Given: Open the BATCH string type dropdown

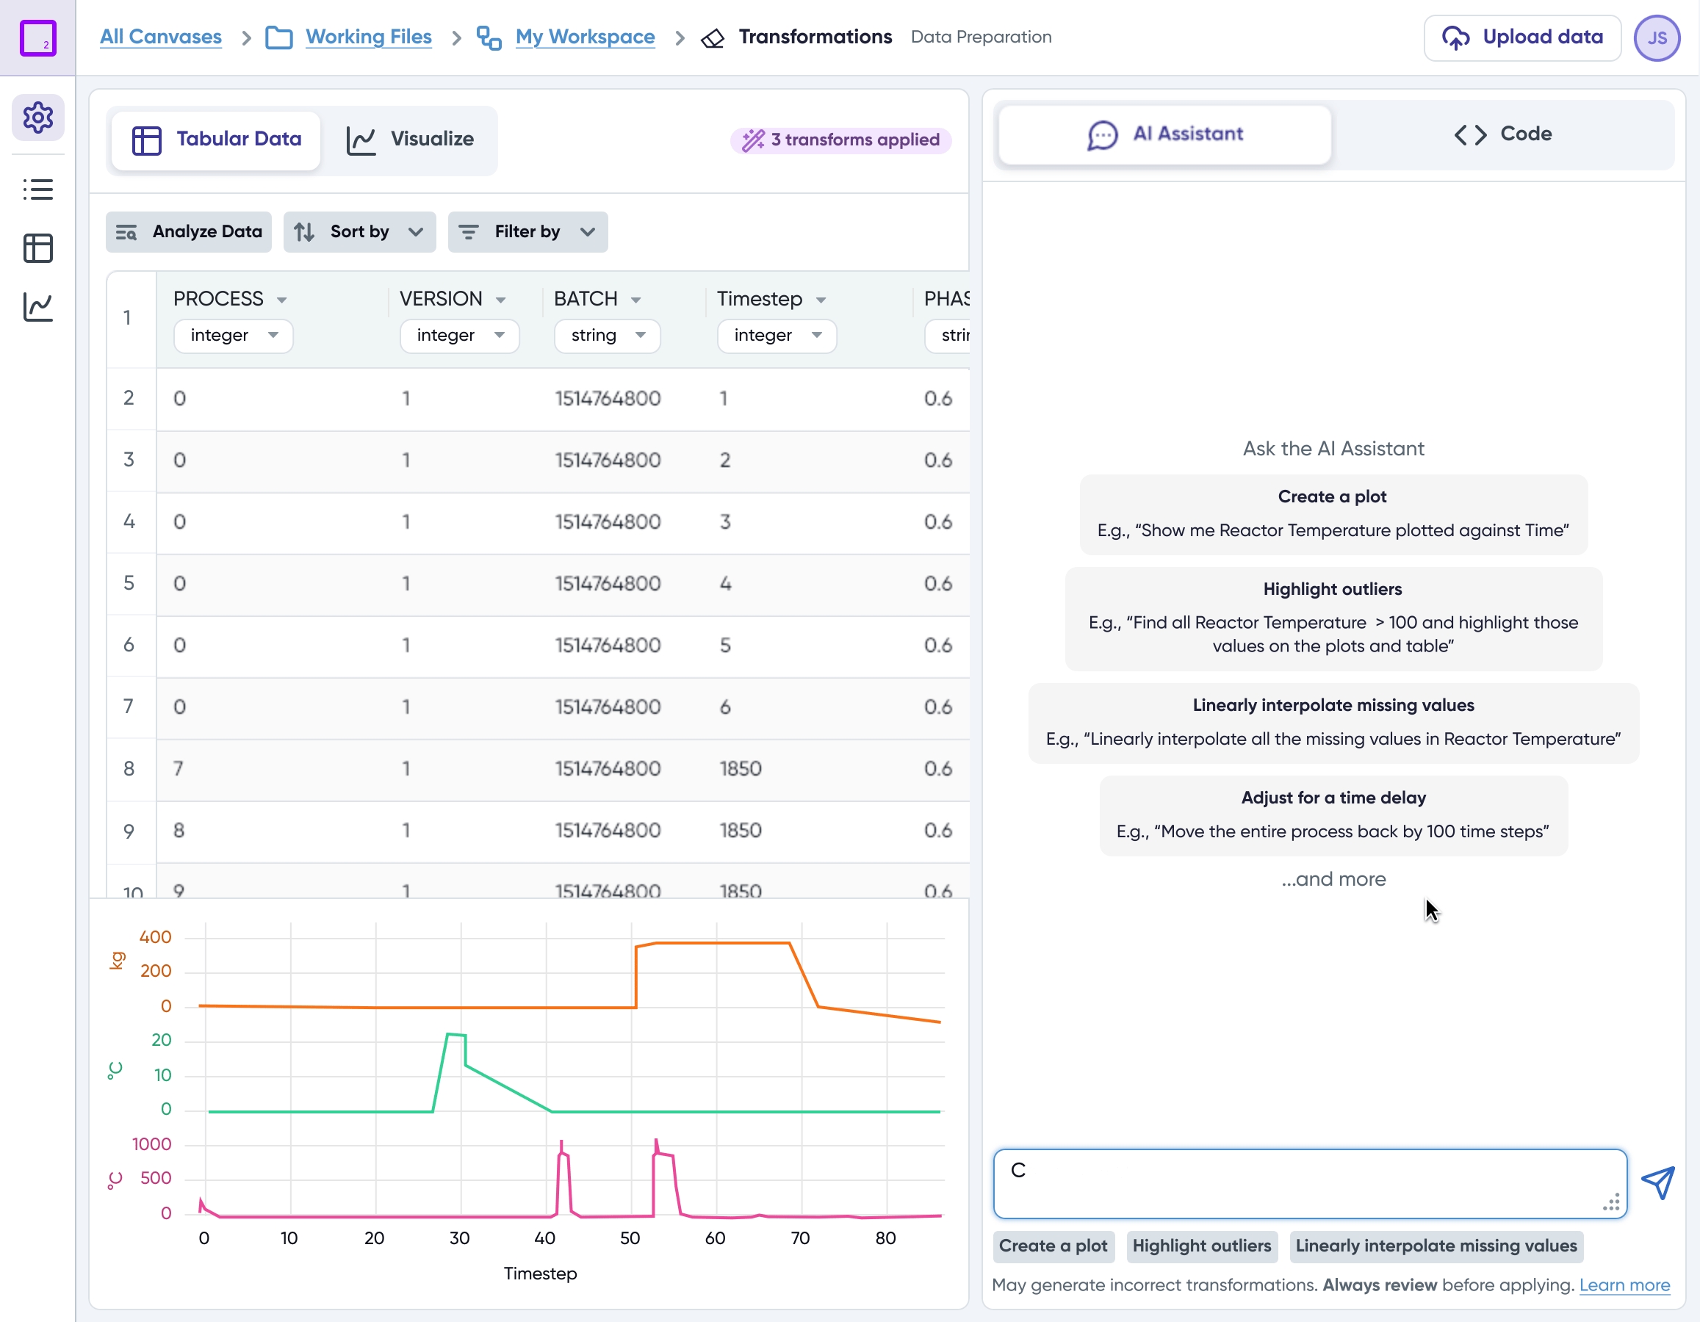Looking at the screenshot, I should (607, 336).
